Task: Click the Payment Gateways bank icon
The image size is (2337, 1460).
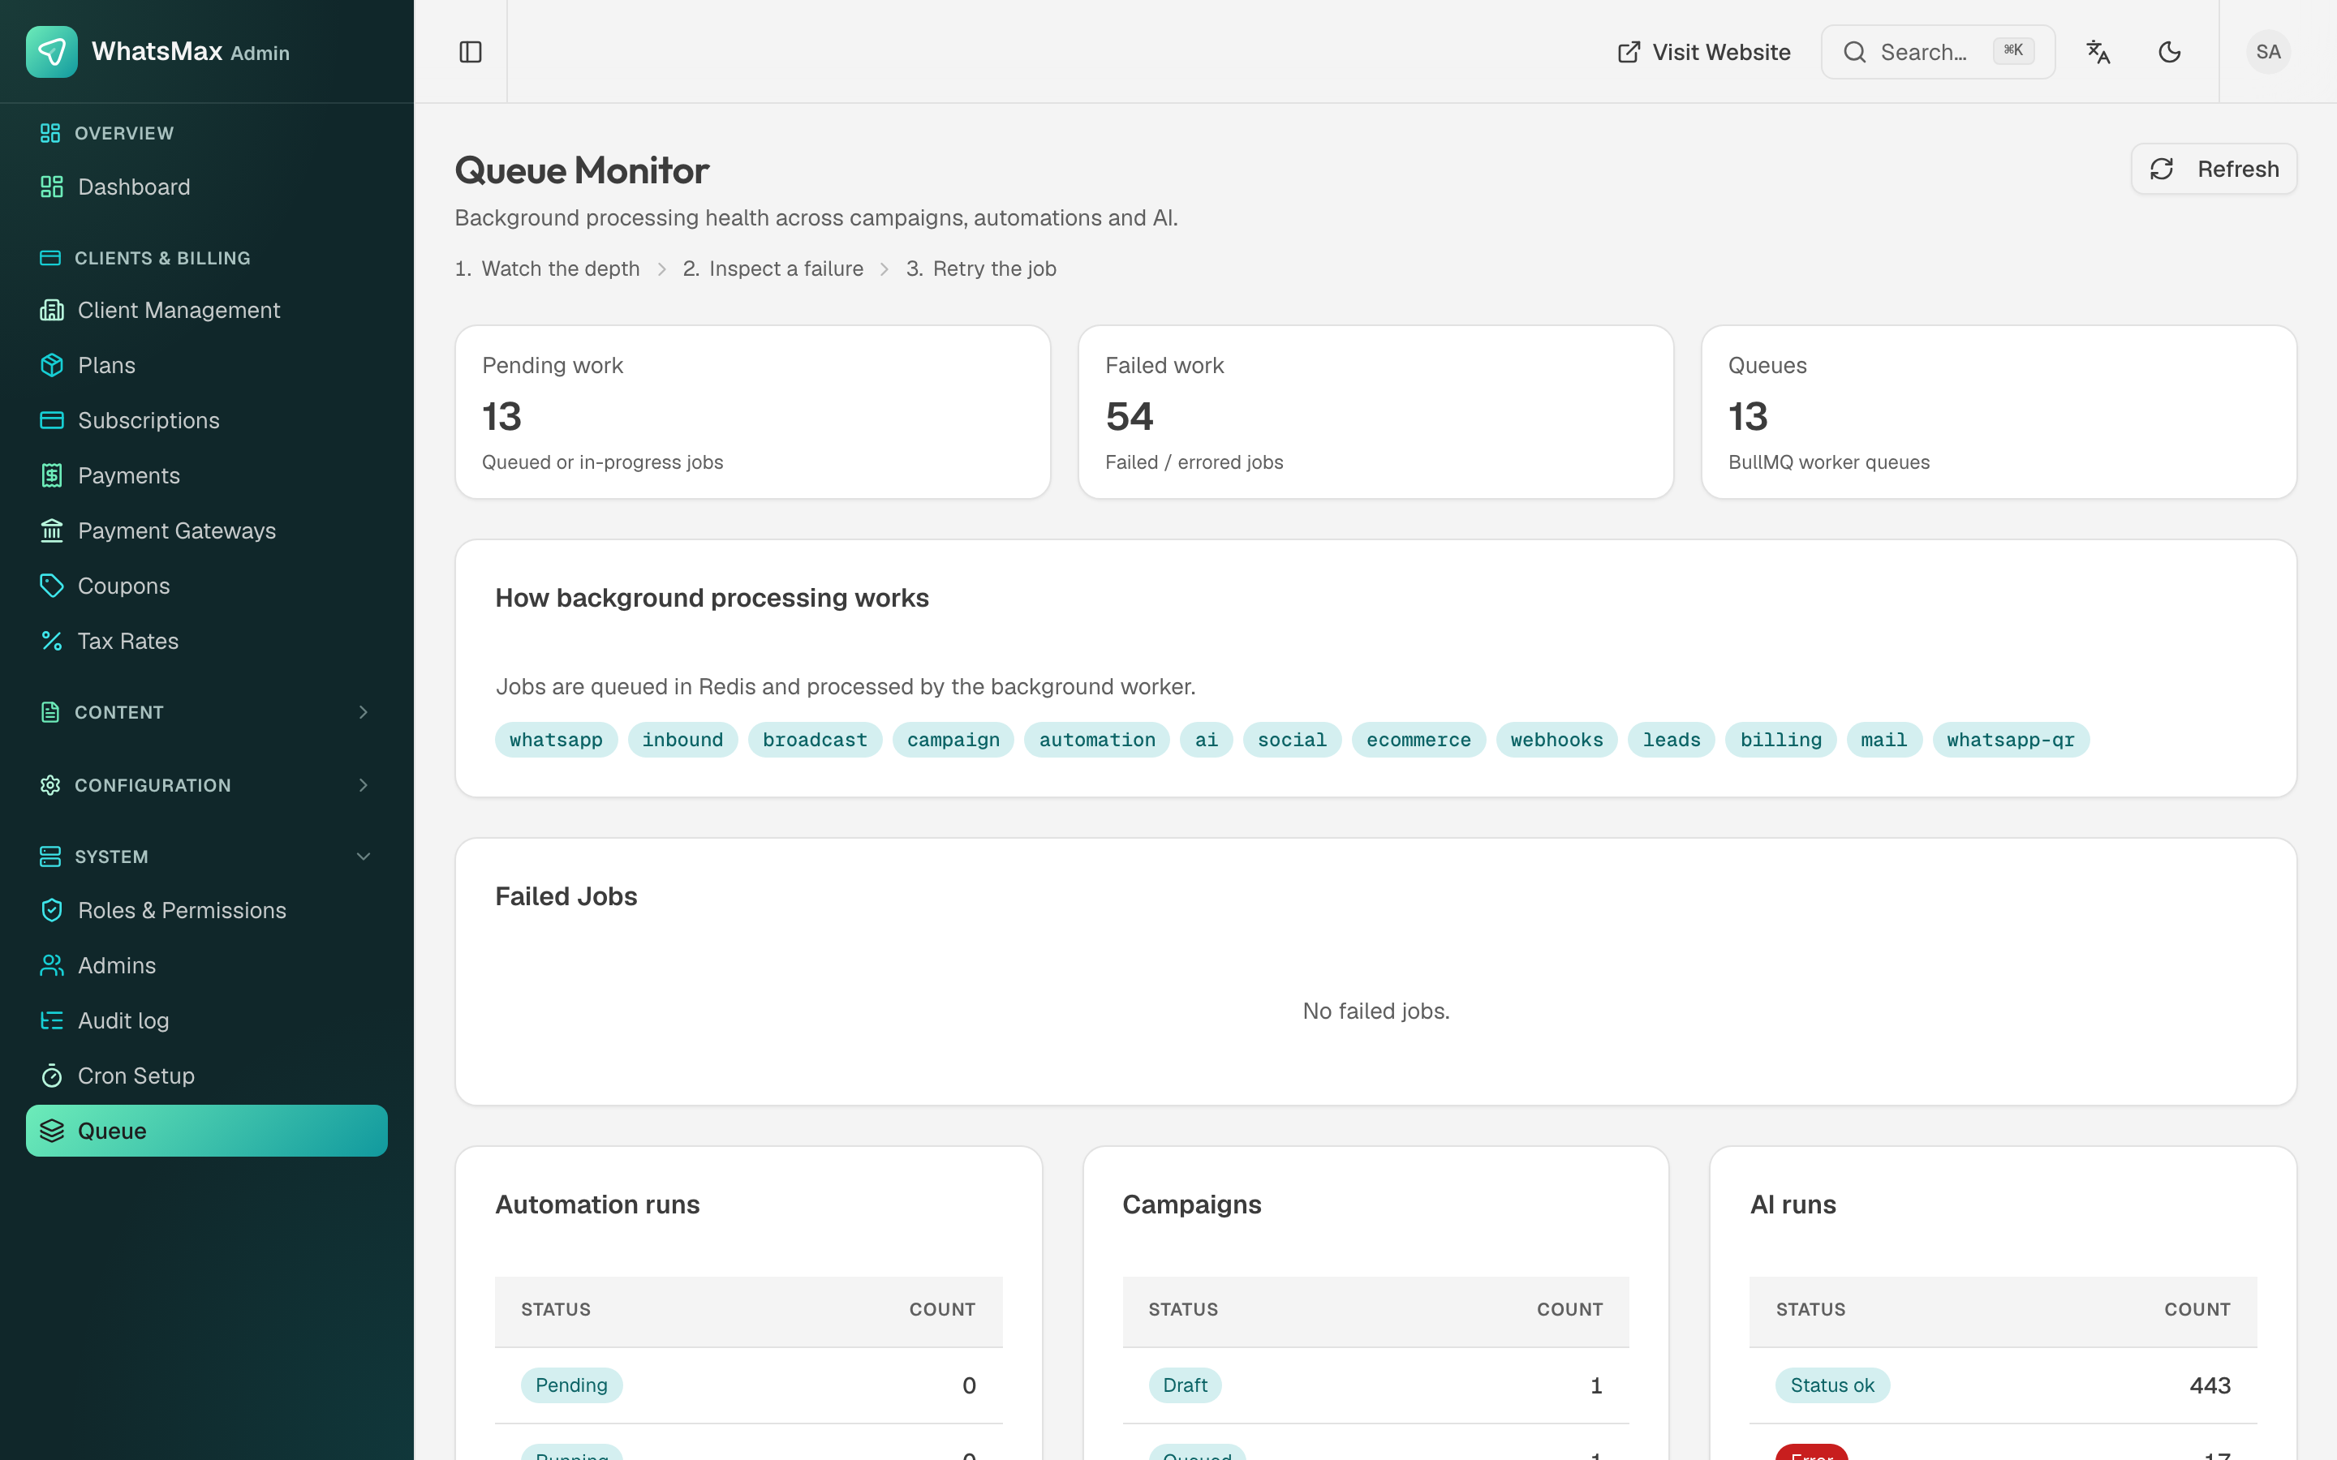Action: tap(52, 530)
